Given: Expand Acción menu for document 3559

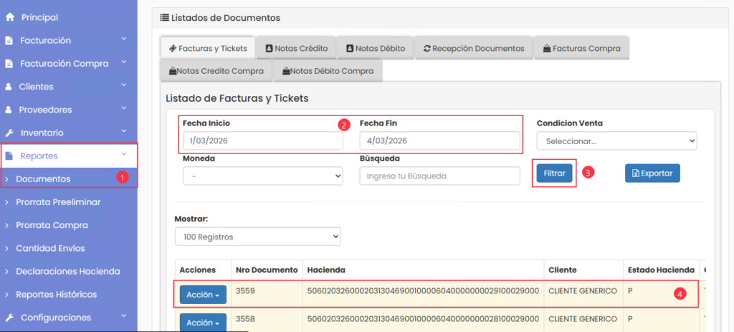Looking at the screenshot, I should tap(203, 295).
